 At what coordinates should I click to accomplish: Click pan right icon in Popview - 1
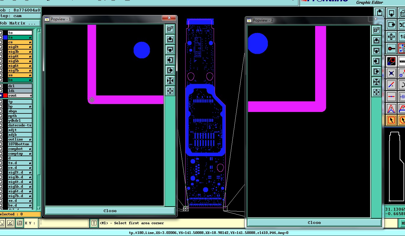coord(170,70)
